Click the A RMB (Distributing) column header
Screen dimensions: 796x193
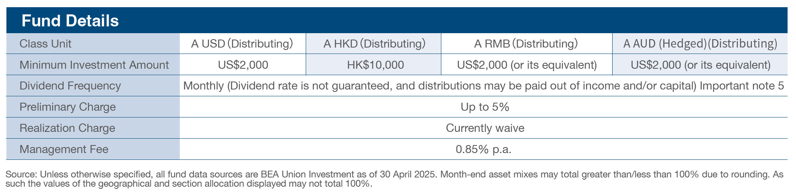coord(526,44)
